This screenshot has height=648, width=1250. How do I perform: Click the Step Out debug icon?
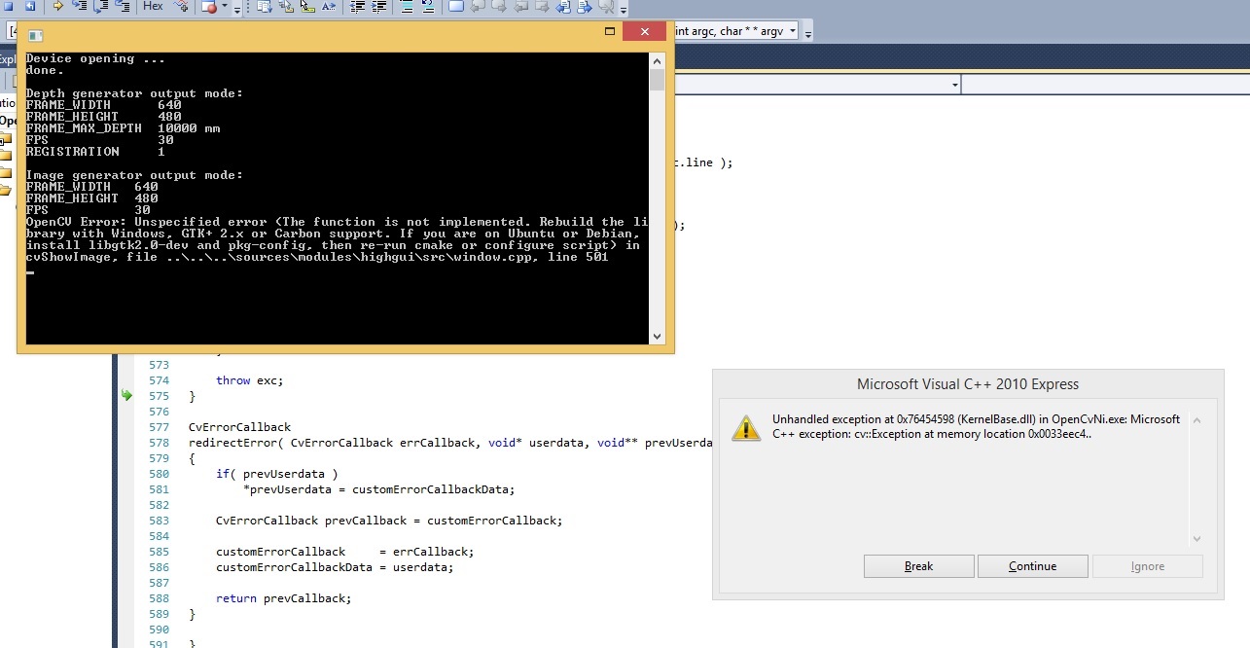pos(123,6)
